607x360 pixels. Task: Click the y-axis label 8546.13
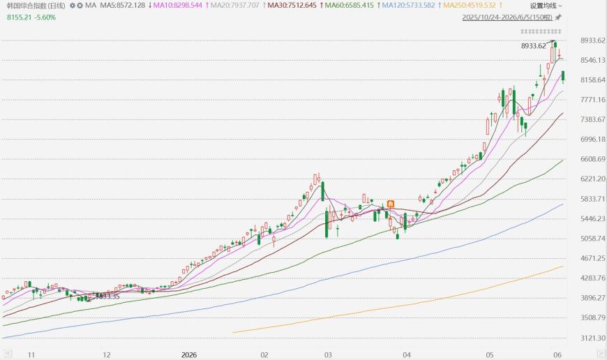592,60
